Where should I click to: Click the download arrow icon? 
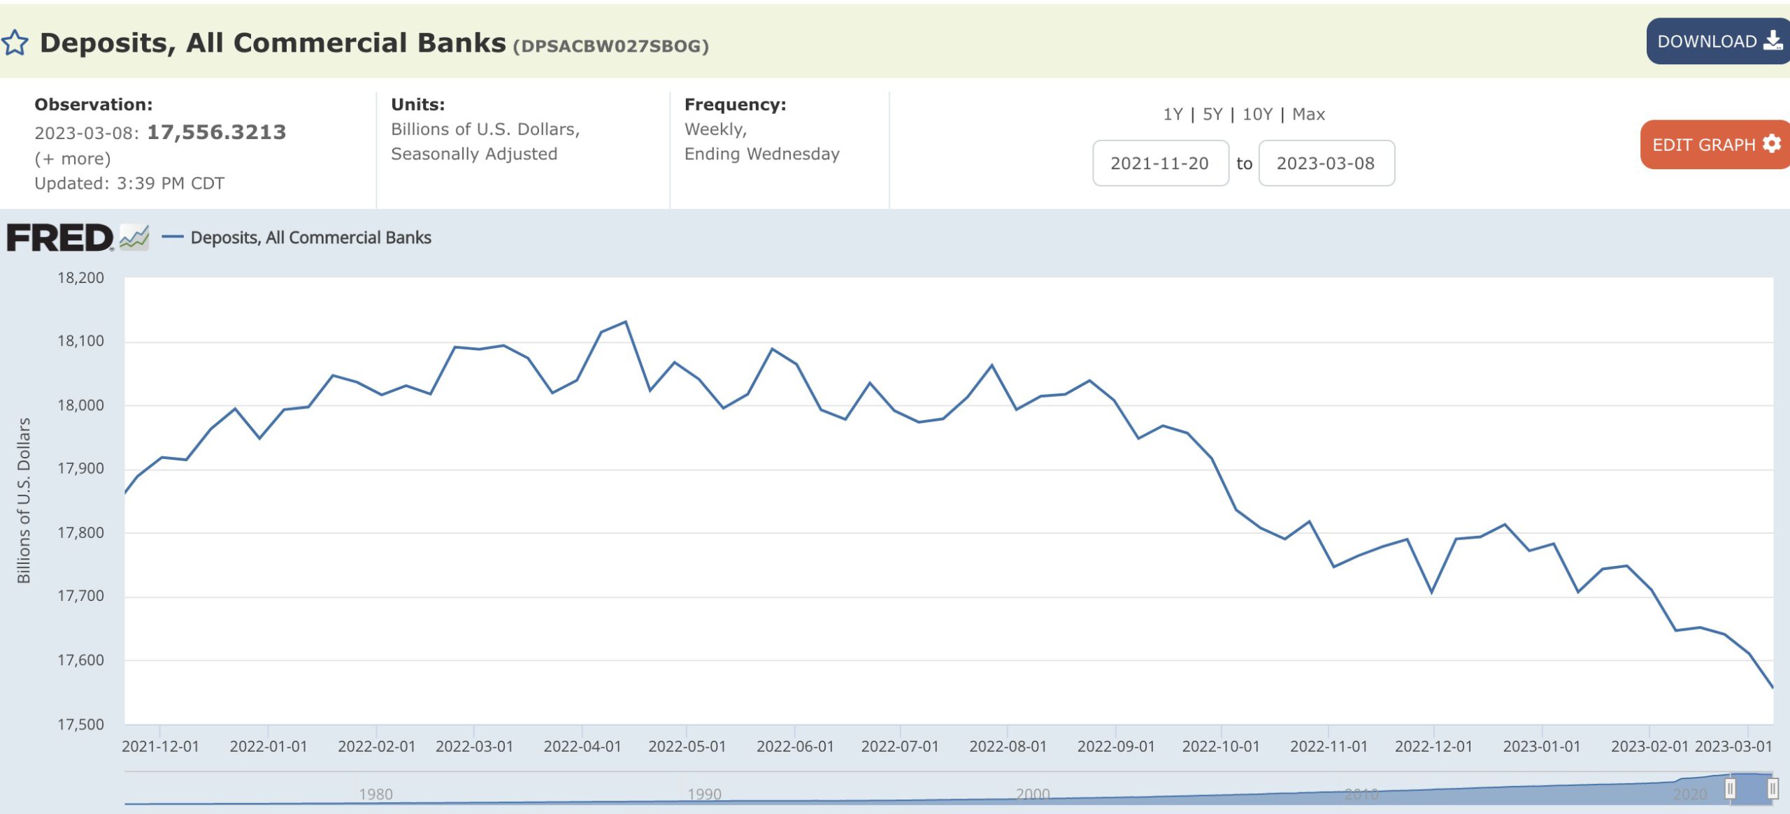(x=1773, y=41)
